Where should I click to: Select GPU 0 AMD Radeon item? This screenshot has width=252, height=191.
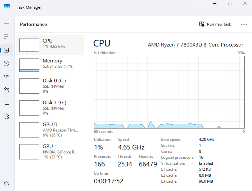[50, 130]
